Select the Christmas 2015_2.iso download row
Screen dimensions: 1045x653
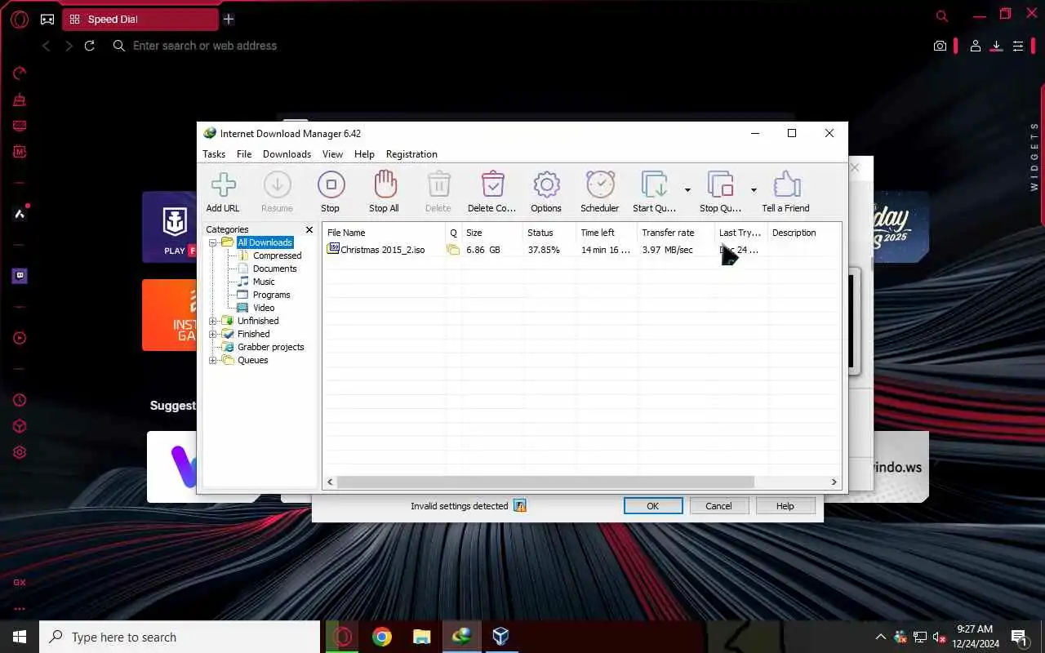point(581,250)
